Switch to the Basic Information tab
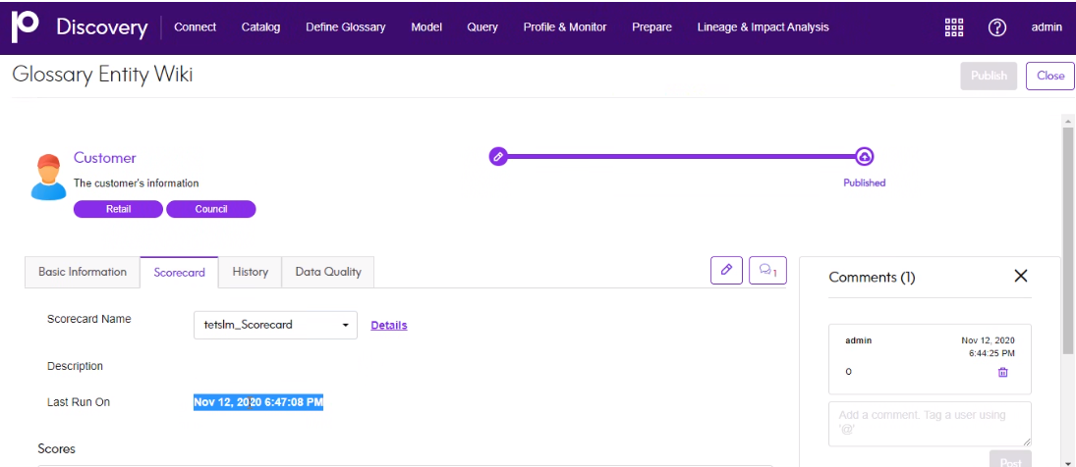 (83, 272)
